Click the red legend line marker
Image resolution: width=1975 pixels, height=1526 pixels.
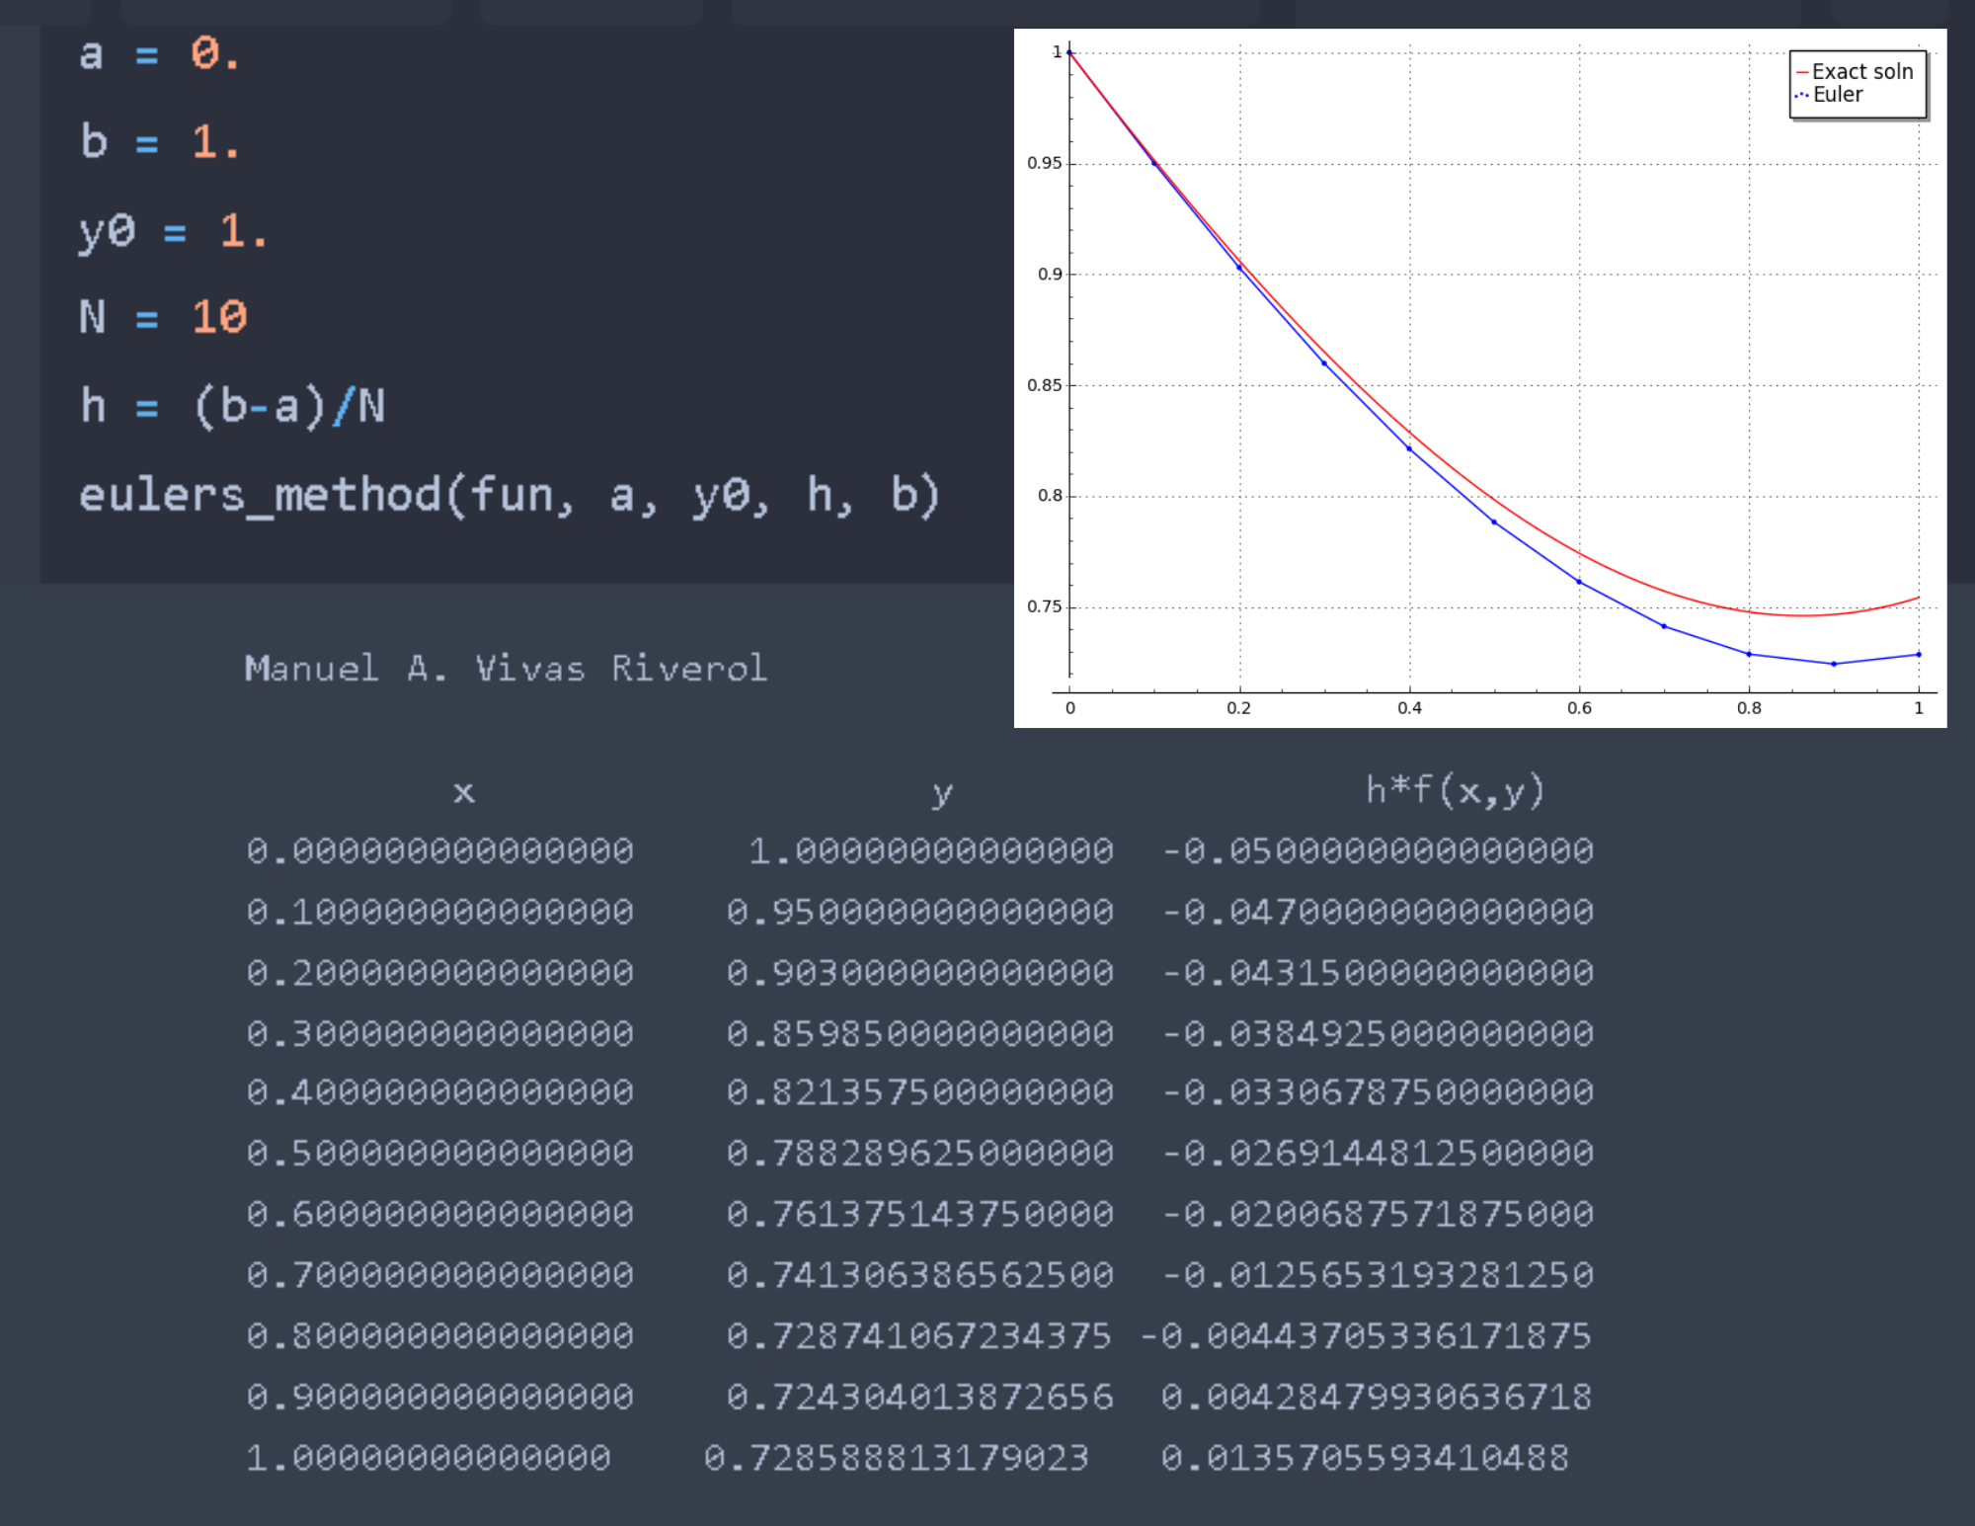point(1801,72)
